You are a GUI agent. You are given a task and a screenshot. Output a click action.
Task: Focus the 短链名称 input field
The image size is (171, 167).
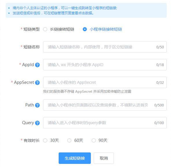point(105,47)
